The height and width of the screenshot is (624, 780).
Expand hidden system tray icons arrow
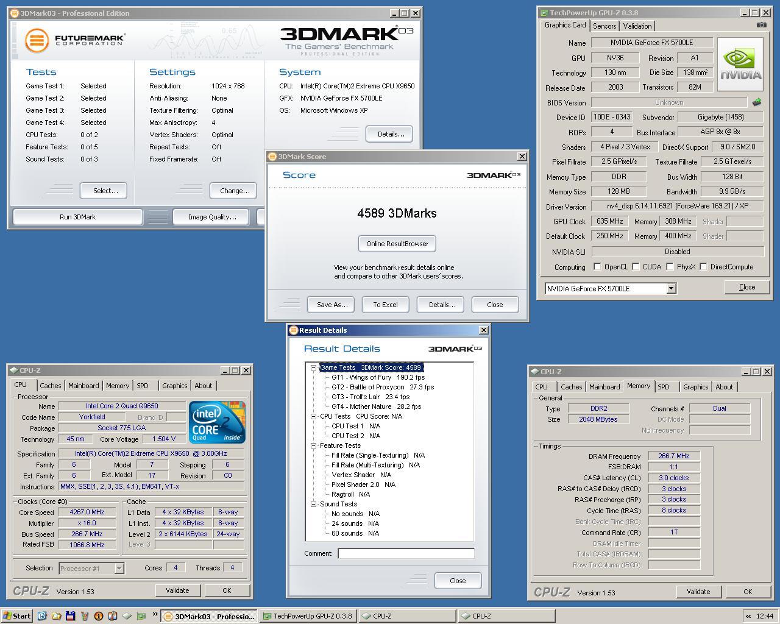[x=748, y=616]
